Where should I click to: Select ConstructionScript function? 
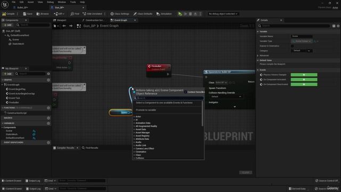coord(17,113)
